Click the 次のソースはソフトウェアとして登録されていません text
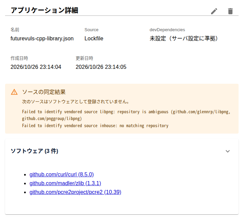 click(75, 101)
